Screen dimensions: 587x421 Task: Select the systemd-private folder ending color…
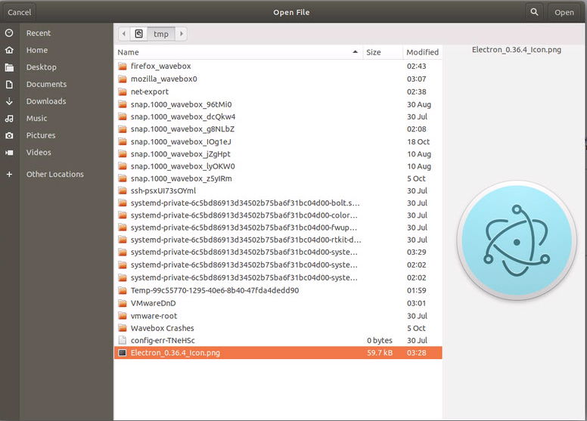click(x=278, y=215)
